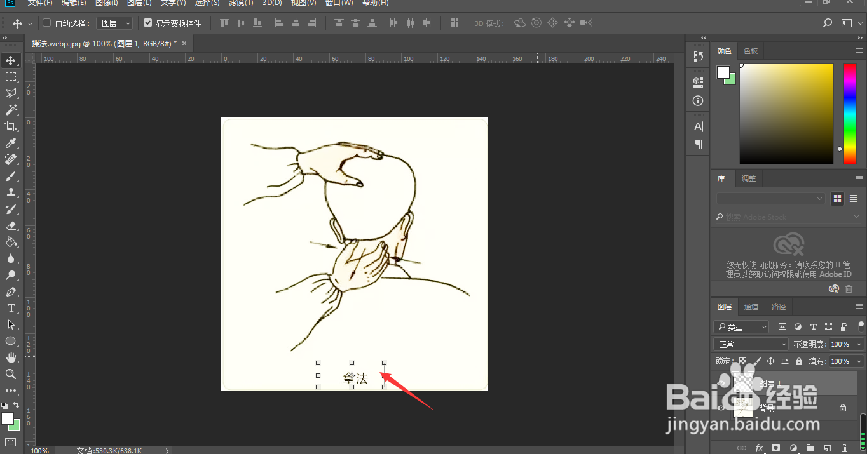This screenshot has width=867, height=454.
Task: Select the Magic Wand tool
Action: pyautogui.click(x=11, y=110)
